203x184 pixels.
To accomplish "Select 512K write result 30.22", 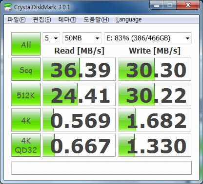I will [x=155, y=94].
